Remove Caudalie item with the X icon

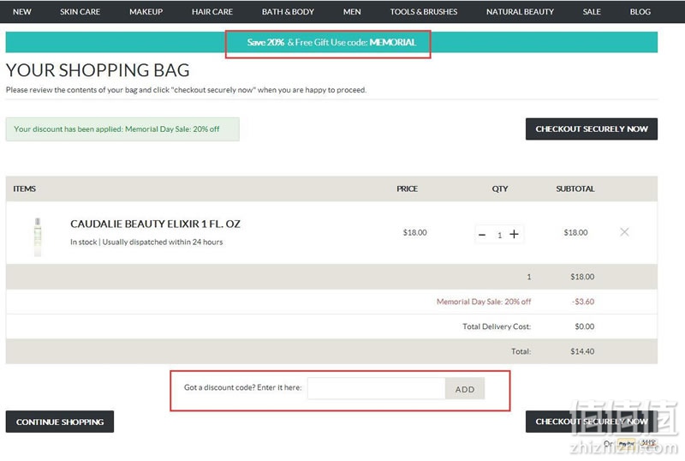click(624, 232)
